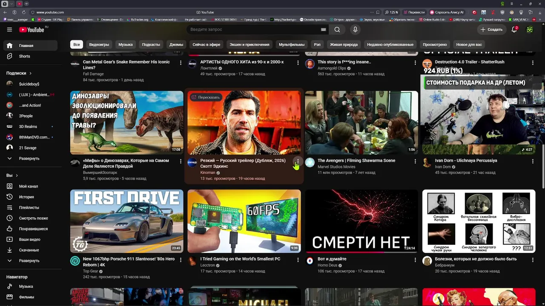Open account avatar menu
The width and height of the screenshot is (545, 306).
[x=530, y=29]
